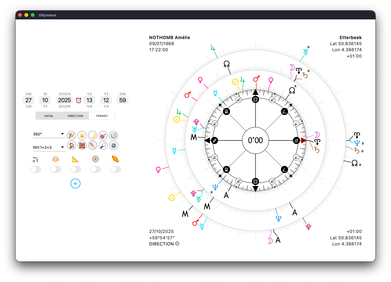Turn on the toggle under the scales icon
Screen dimensions: 391x282
coord(56,169)
